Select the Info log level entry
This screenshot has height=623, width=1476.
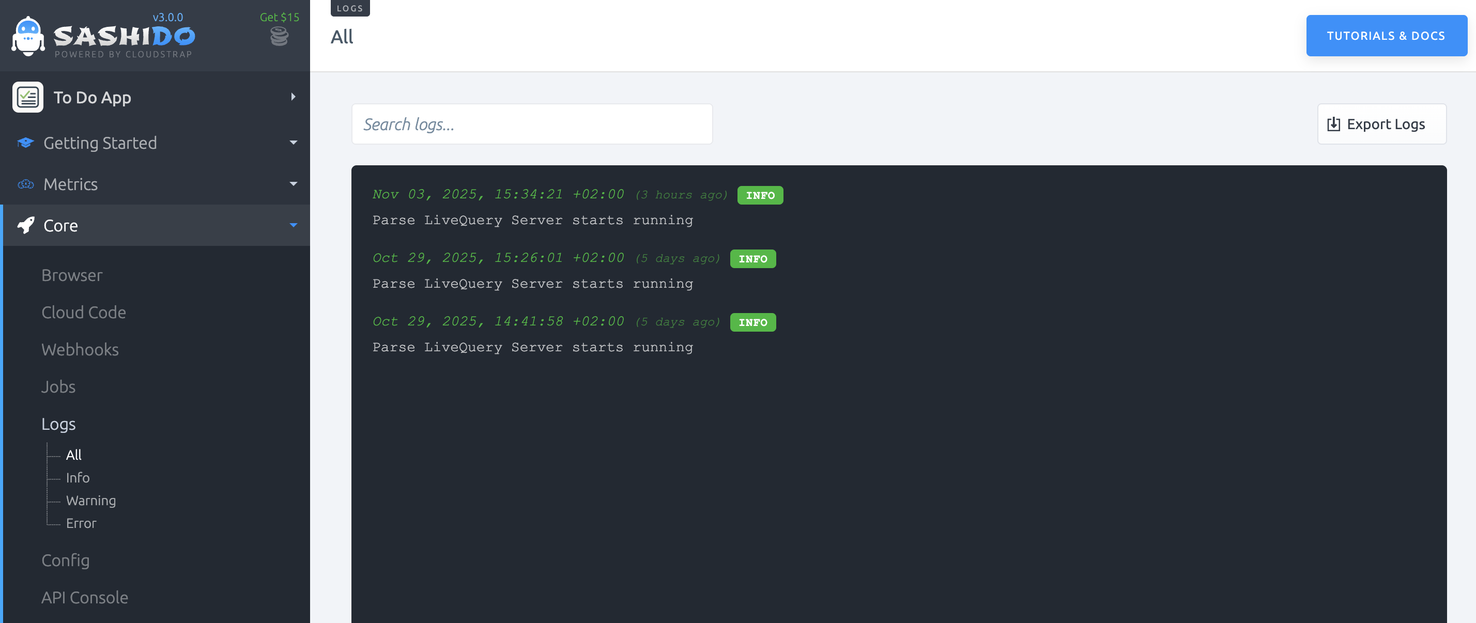[78, 477]
